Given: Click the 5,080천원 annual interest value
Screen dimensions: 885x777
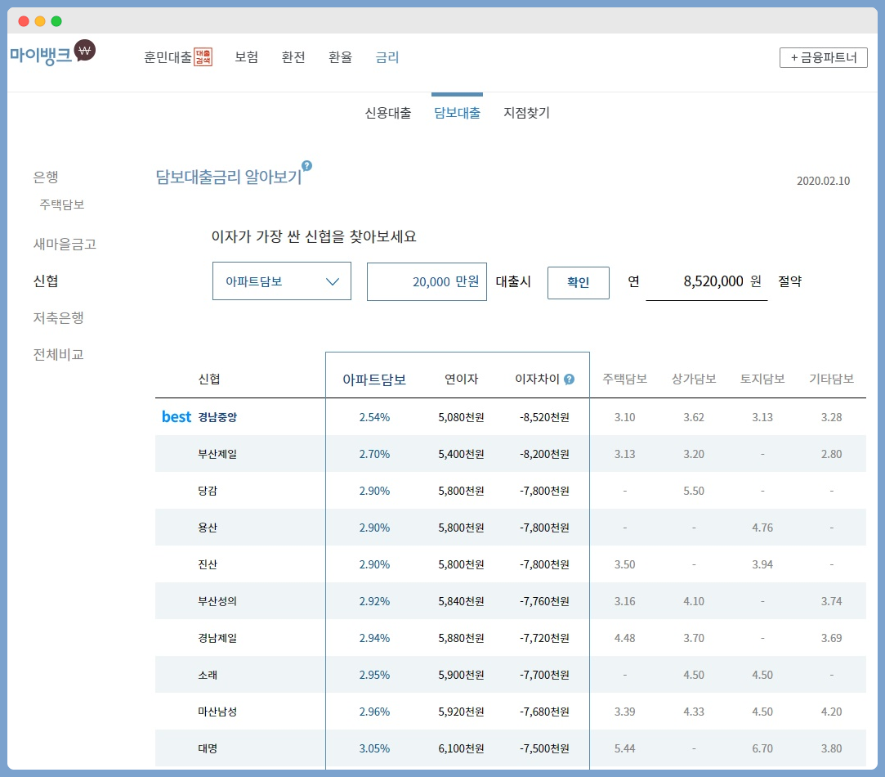Looking at the screenshot, I should (x=461, y=417).
